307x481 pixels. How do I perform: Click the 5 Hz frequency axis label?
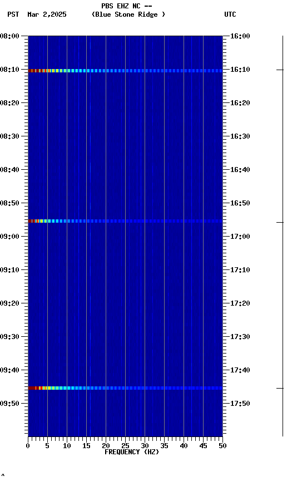coord(47,446)
